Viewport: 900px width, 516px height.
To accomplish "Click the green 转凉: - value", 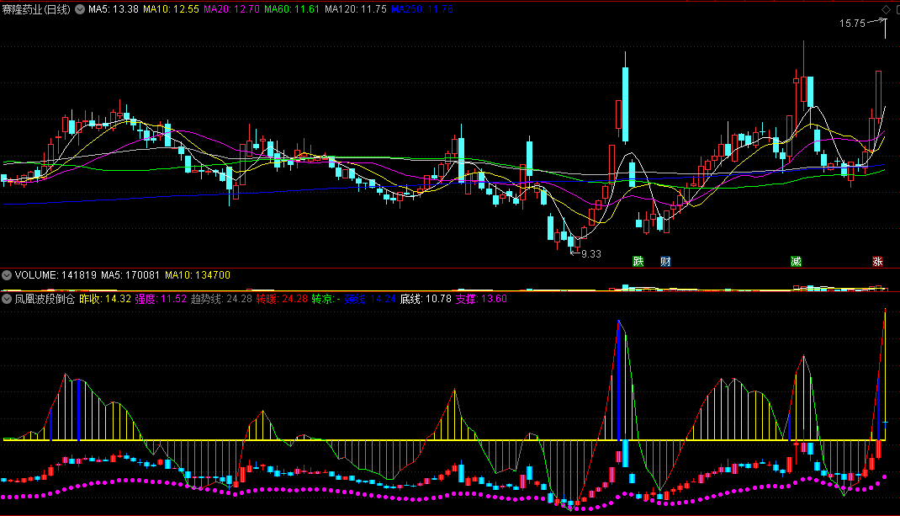I will [326, 299].
